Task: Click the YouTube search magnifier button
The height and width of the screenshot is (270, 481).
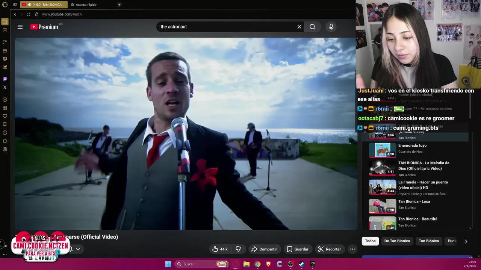Action: (x=312, y=27)
